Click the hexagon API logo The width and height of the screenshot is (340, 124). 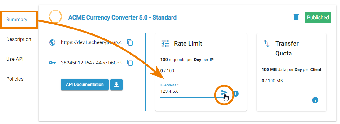click(x=55, y=17)
